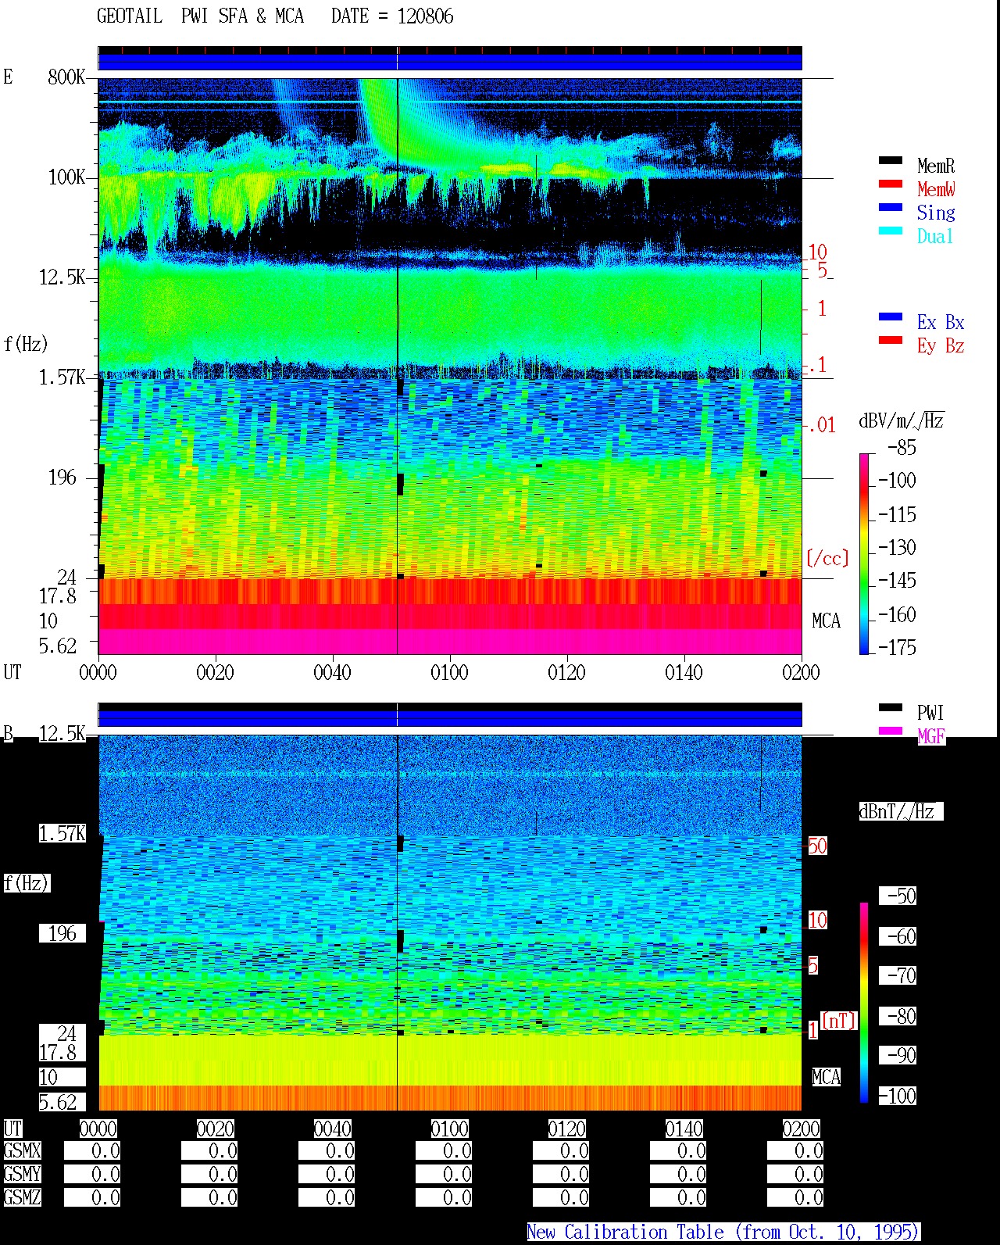
Task: Click the red .01 density scale mark
Action: pos(822,425)
